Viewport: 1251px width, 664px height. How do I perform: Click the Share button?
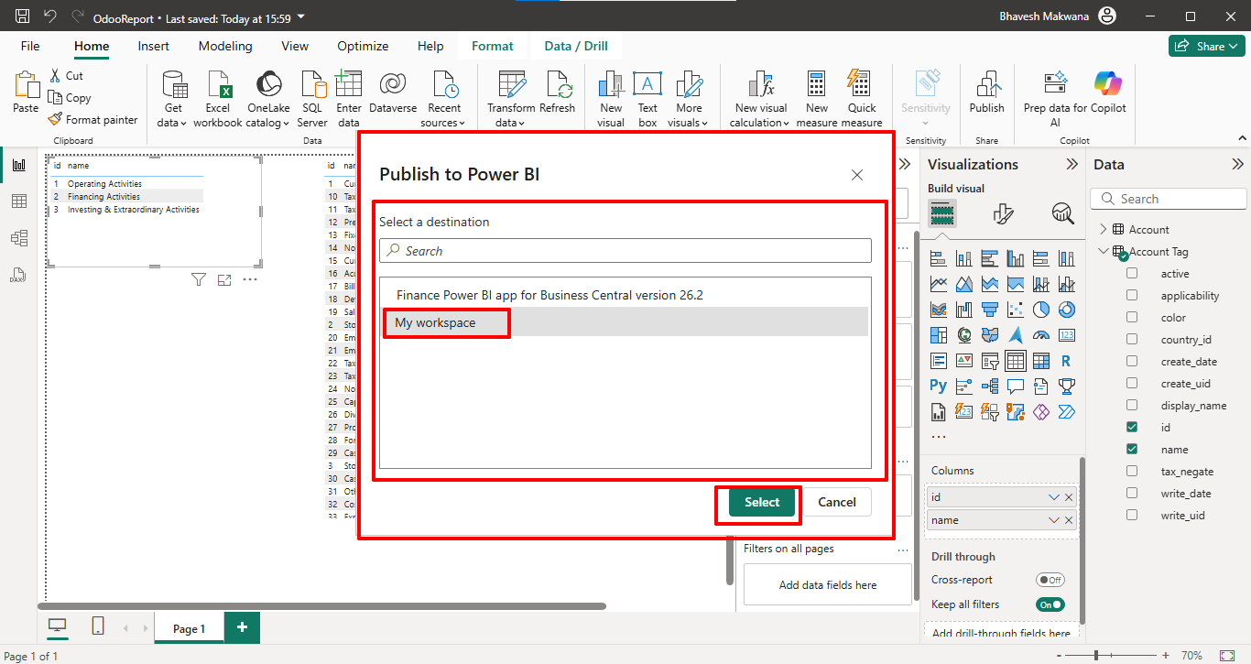tap(1204, 46)
